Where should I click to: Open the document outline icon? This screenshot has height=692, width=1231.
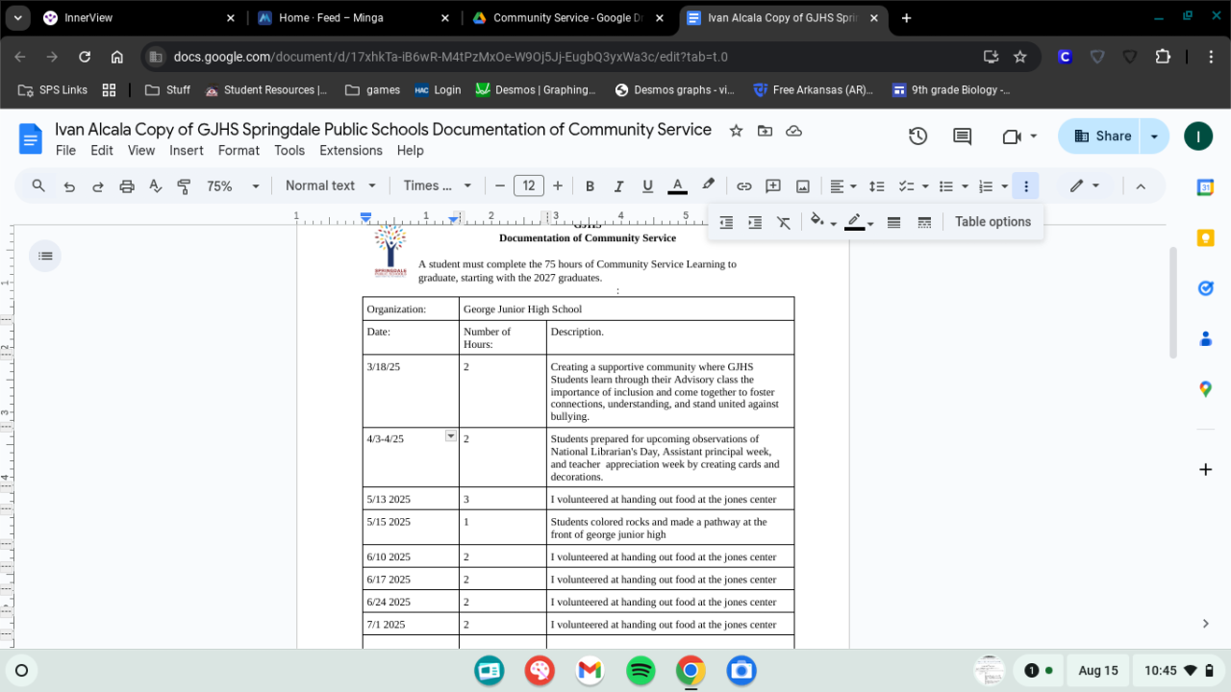tap(45, 256)
